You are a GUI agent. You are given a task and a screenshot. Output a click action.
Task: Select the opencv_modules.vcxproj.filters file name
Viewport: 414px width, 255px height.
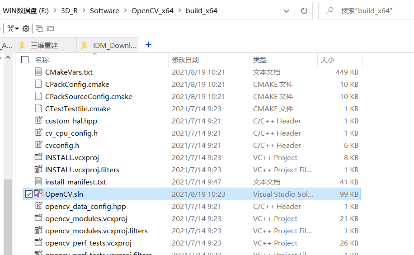[96, 231]
